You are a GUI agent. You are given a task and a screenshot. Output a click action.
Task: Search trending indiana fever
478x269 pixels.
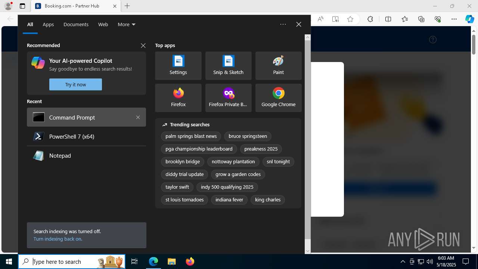[x=229, y=200]
